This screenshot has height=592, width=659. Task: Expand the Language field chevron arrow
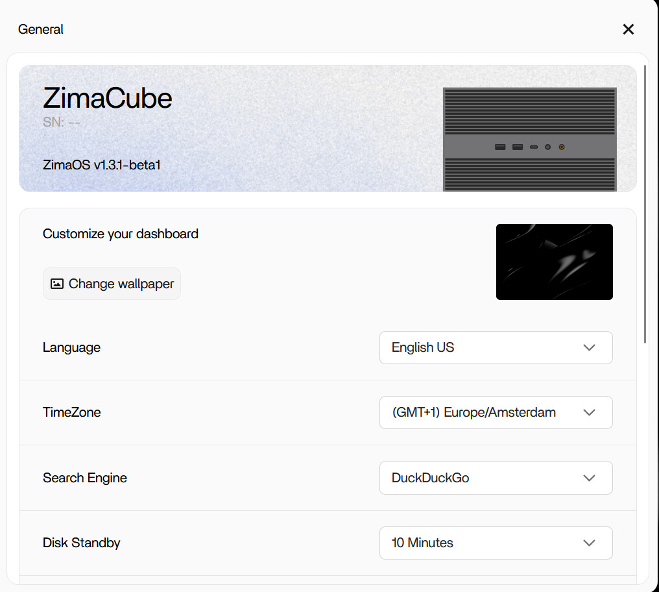click(x=589, y=347)
